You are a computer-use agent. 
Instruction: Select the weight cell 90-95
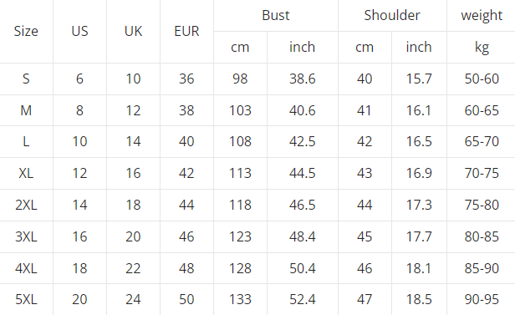click(482, 300)
